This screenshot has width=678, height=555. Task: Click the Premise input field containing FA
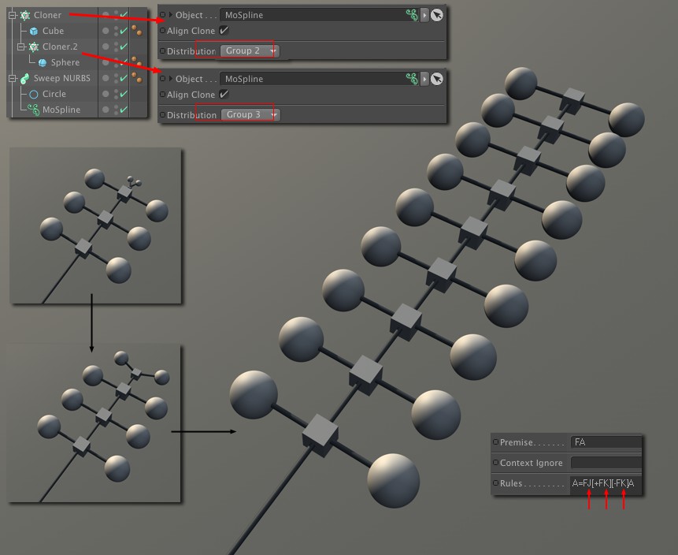[605, 442]
